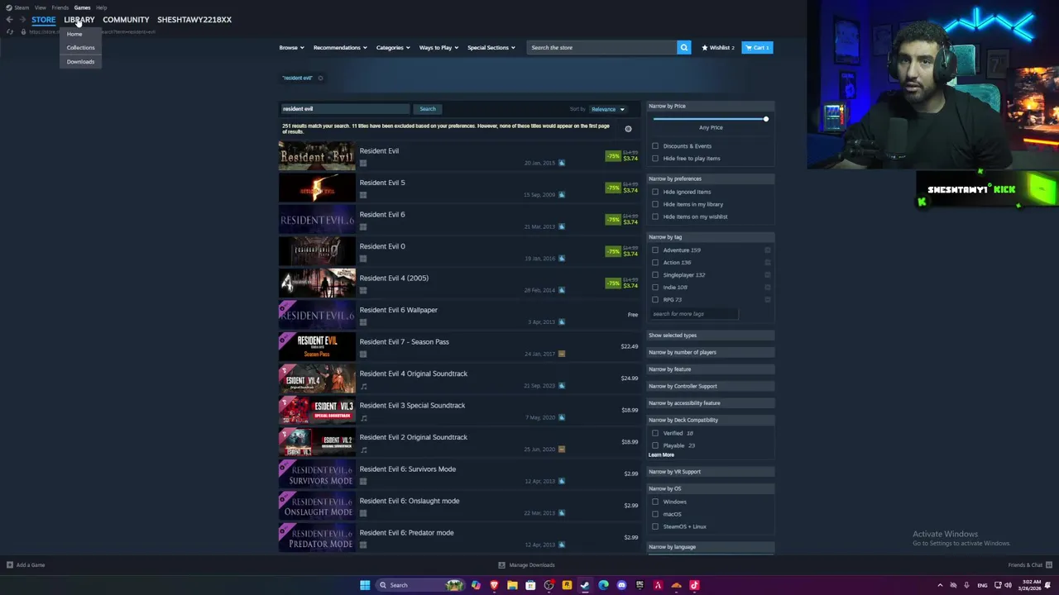Tick the Indie tag checkbox
This screenshot has height=595, width=1059.
(655, 288)
